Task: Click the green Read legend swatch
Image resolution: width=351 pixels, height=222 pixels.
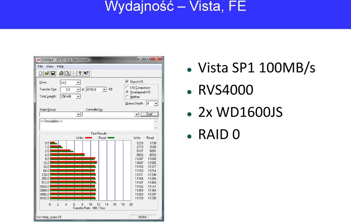Action: 111,138
